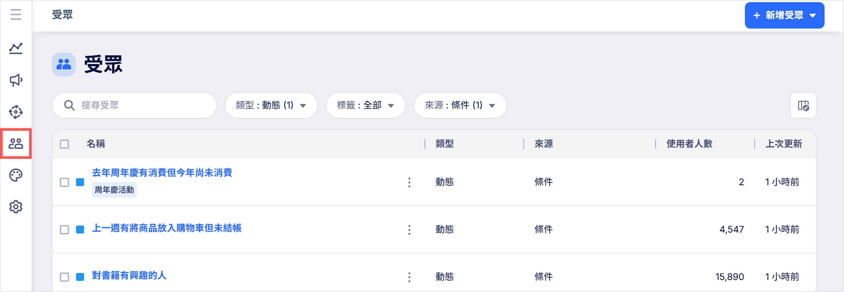
Task: Open the three-dot menu for 對書籍有興趣的人
Action: pos(409,277)
